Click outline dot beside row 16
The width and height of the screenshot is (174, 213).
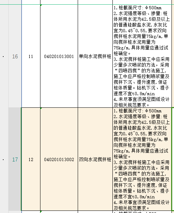(3, 57)
